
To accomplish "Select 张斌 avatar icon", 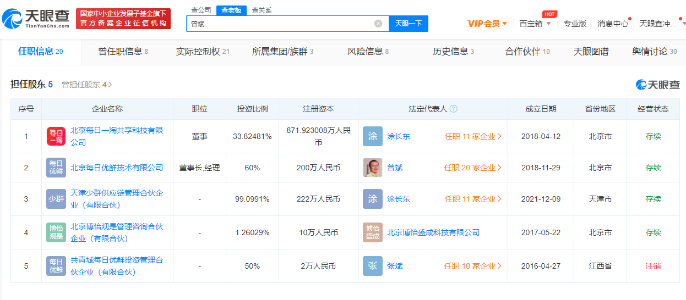I will pyautogui.click(x=373, y=266).
